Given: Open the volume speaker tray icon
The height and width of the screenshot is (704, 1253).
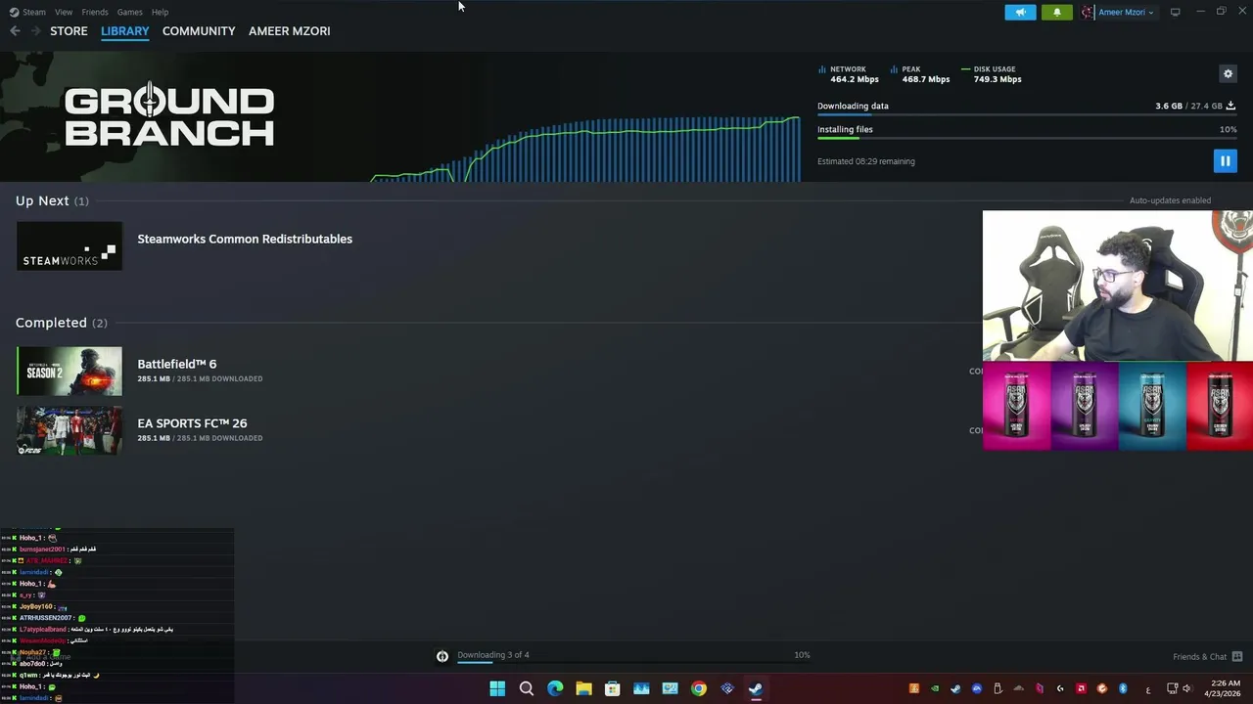Looking at the screenshot, I should (x=1188, y=688).
